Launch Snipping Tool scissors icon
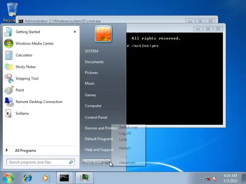This screenshot has width=246, height=184. coord(9,79)
